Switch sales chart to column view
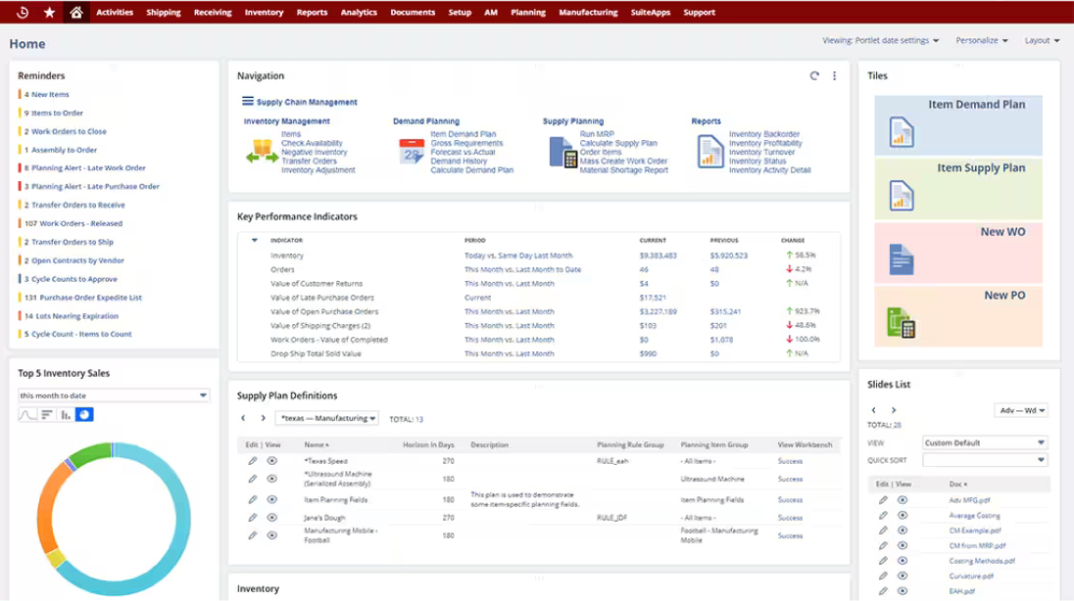This screenshot has height=601, width=1074. pos(66,415)
